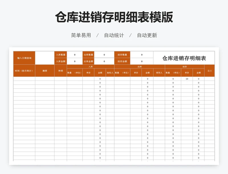Image resolution: width=228 pixels, height=174 pixels.
Task: Click the 输入日期查询 label cell
Action: tap(24, 58)
